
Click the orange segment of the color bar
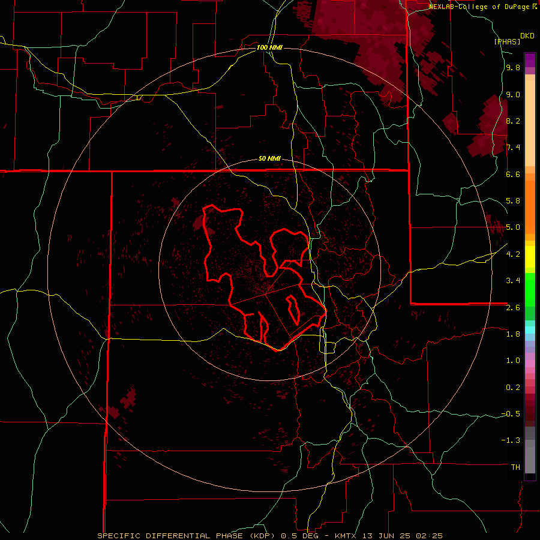click(x=530, y=208)
